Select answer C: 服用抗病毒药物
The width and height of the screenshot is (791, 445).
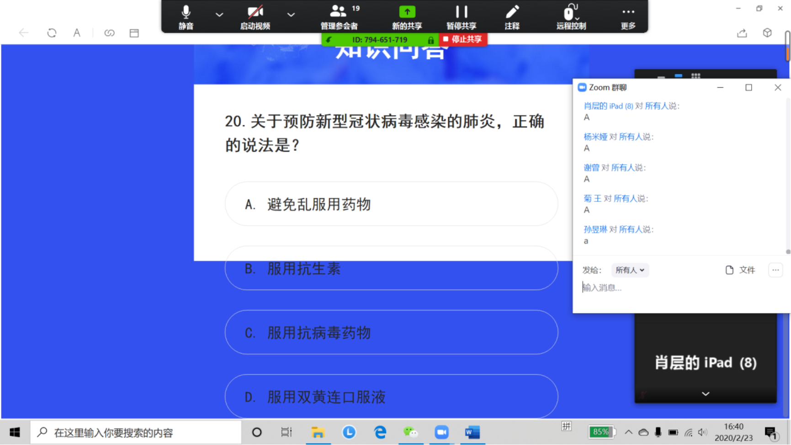pyautogui.click(x=391, y=333)
